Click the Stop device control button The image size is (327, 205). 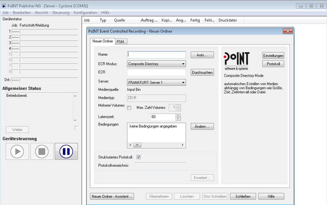coord(42,151)
